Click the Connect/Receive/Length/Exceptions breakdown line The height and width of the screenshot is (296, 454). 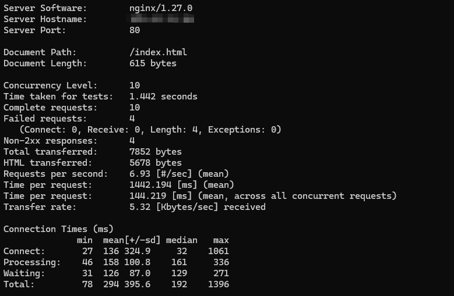150,130
